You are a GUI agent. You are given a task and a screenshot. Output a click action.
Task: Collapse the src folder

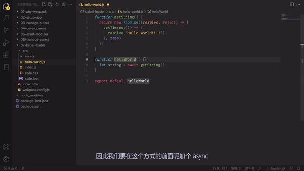[x=25, y=51]
